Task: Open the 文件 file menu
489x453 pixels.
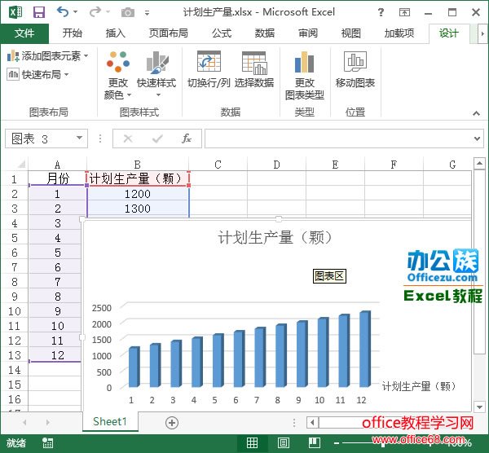Action: click(24, 33)
